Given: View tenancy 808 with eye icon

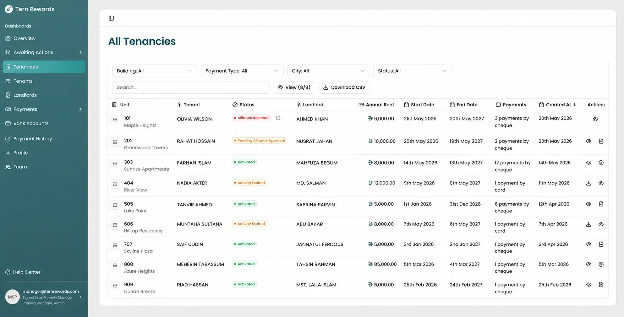Looking at the screenshot, I should [589, 265].
